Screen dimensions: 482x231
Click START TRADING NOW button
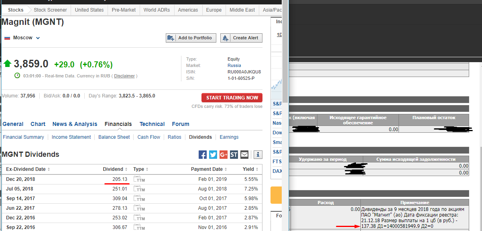[x=232, y=98]
